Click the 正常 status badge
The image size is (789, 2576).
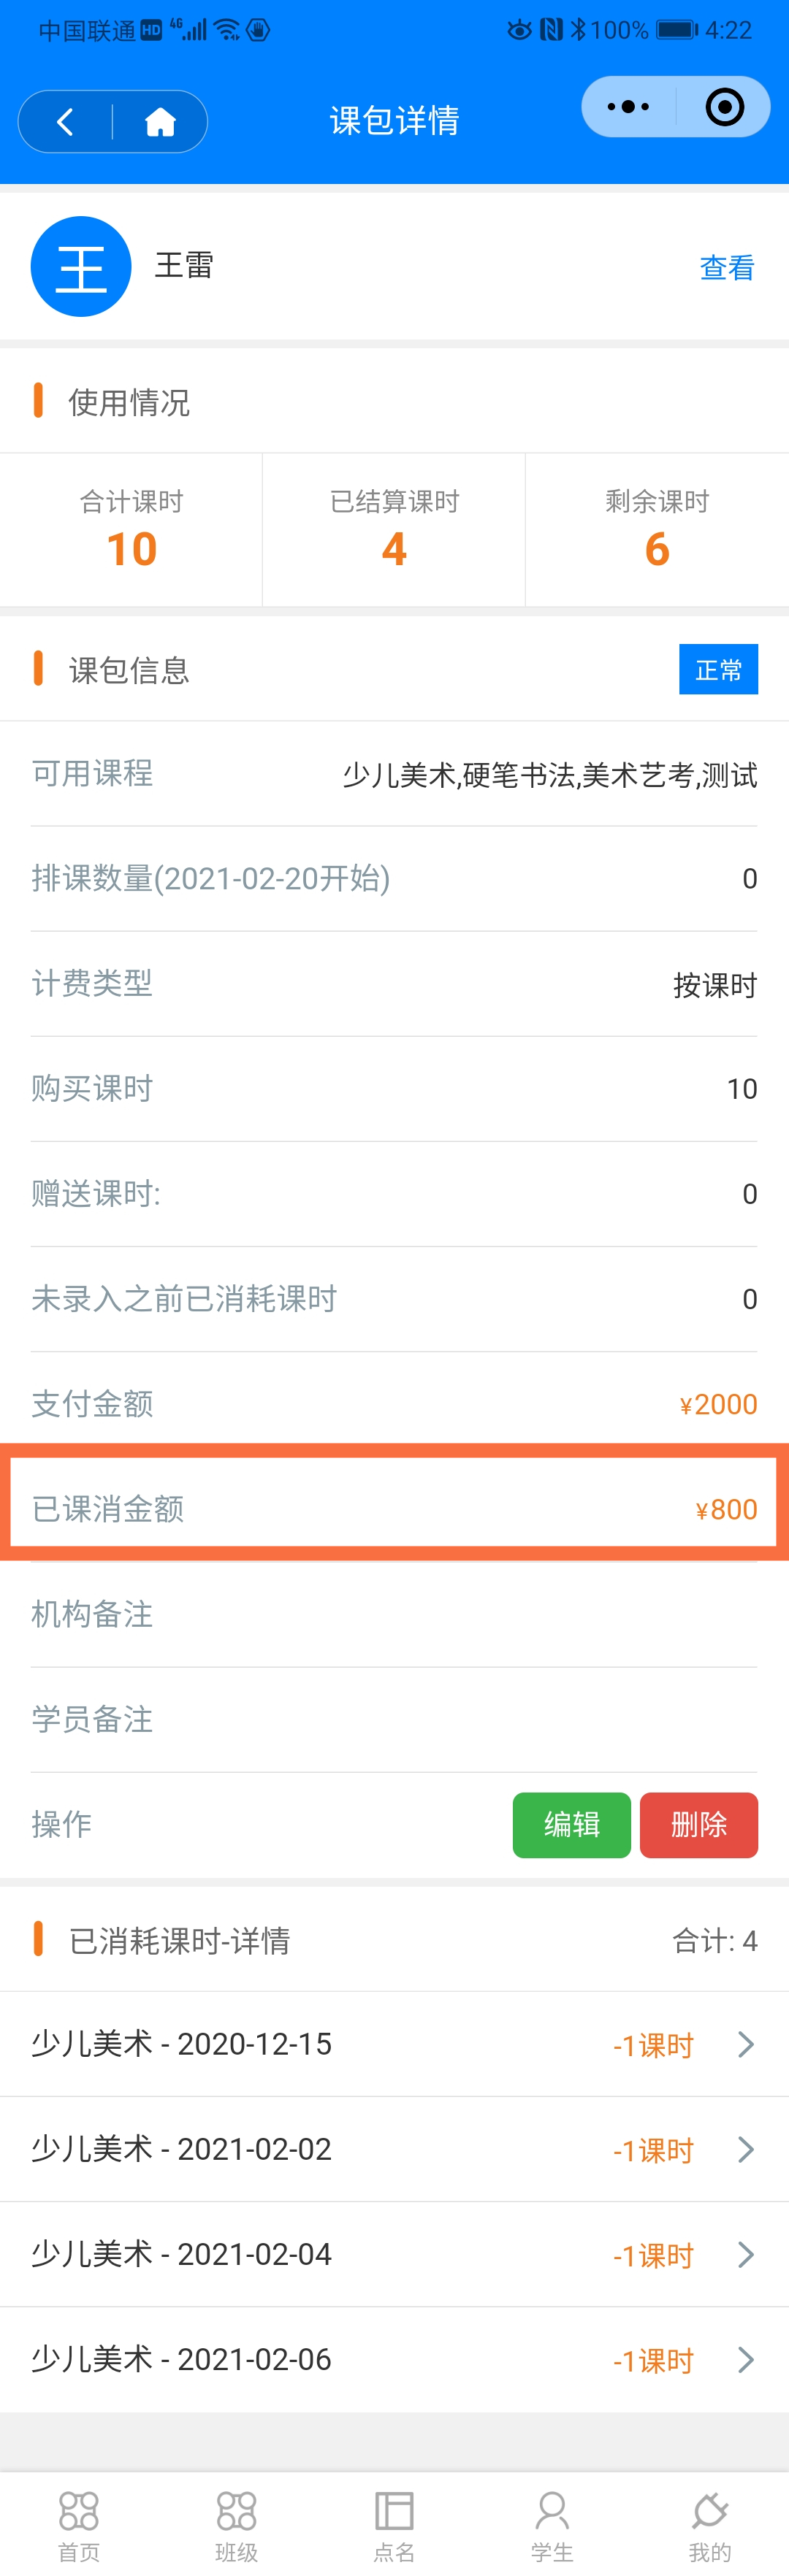[x=718, y=669]
